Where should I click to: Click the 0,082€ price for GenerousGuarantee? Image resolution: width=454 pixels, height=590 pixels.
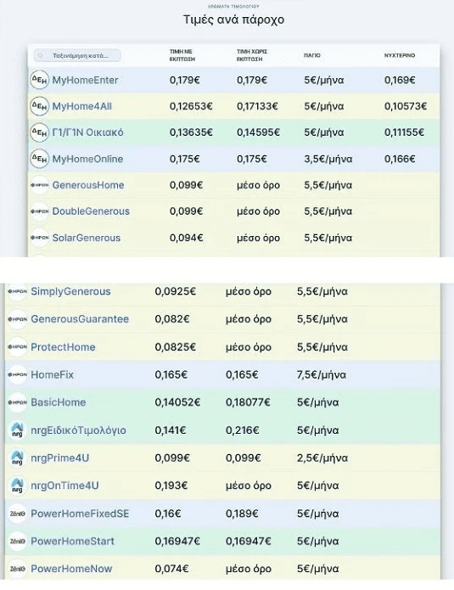point(172,319)
